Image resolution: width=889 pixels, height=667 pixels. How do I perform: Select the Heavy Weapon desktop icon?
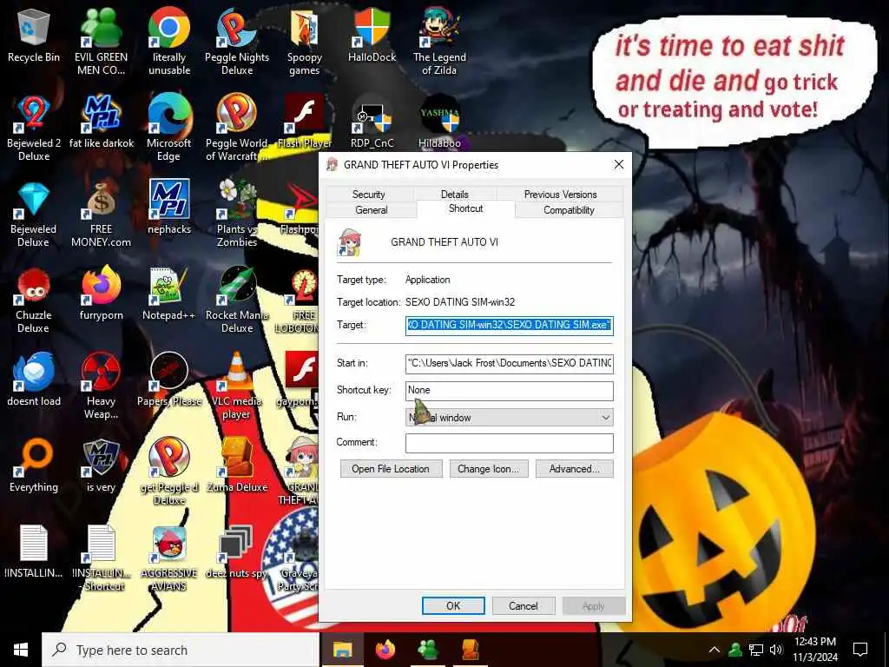tap(101, 386)
